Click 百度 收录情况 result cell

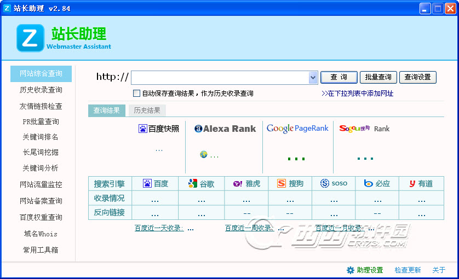(155, 198)
